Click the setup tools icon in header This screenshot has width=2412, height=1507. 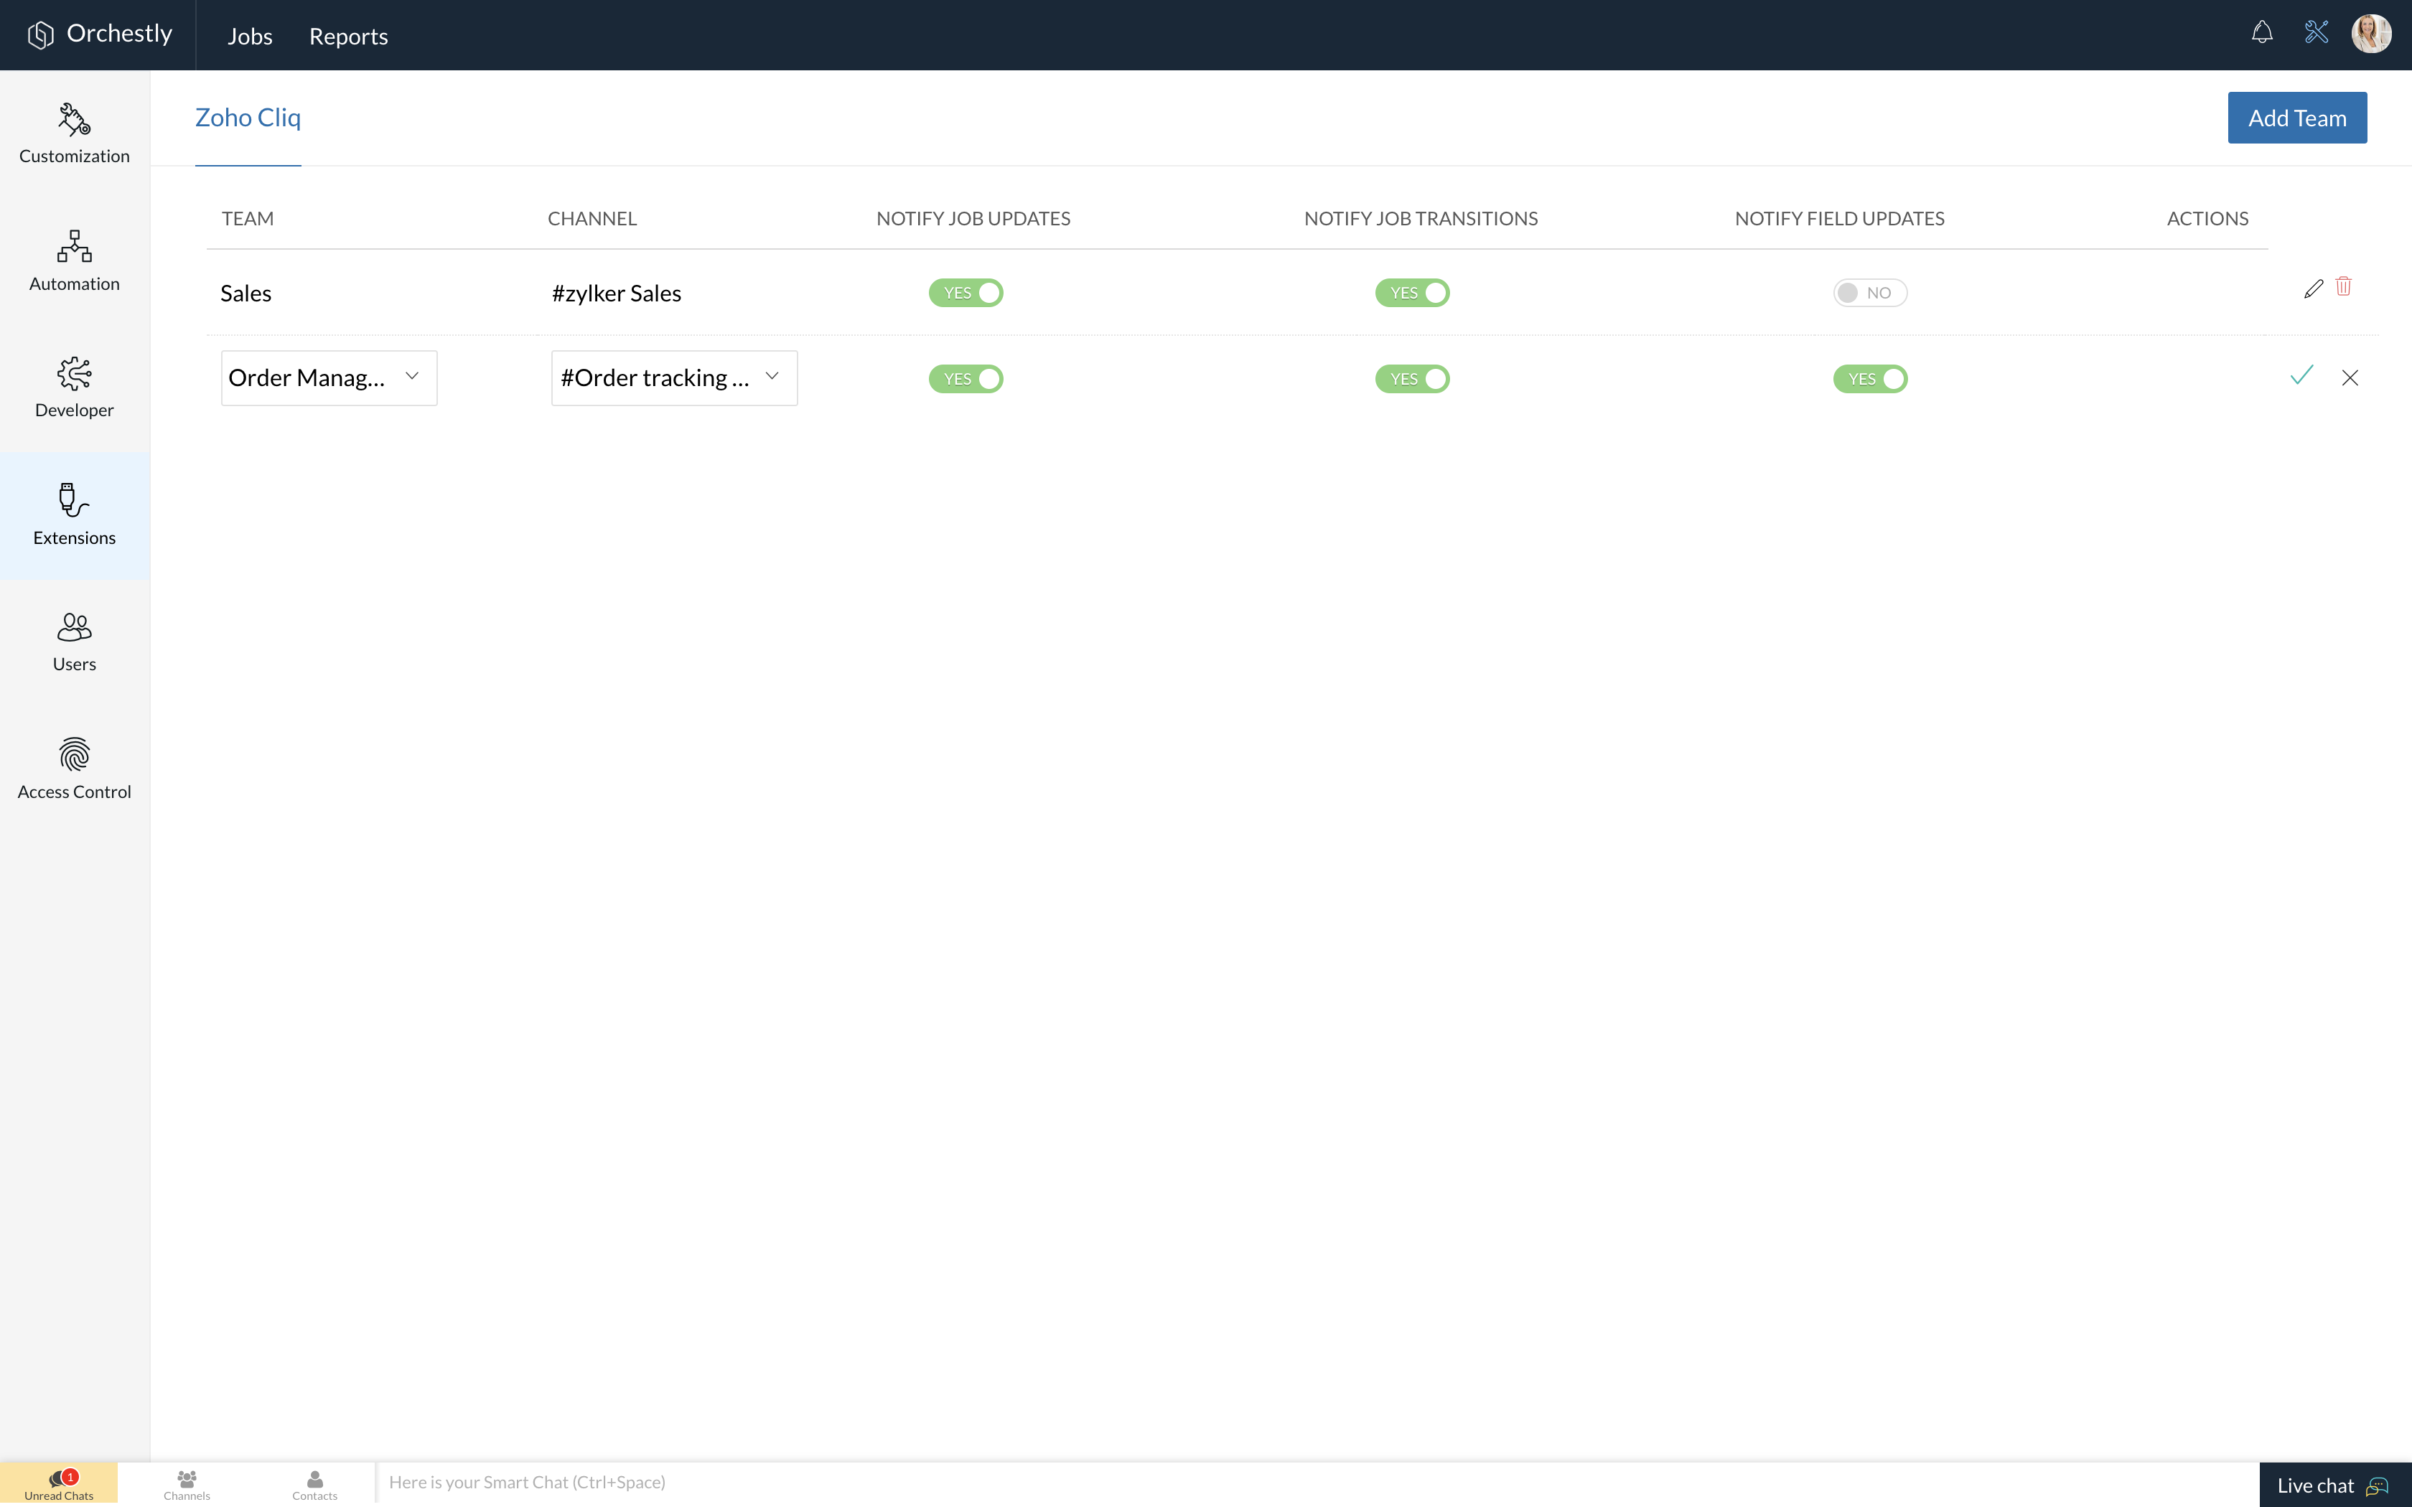[x=2317, y=33]
